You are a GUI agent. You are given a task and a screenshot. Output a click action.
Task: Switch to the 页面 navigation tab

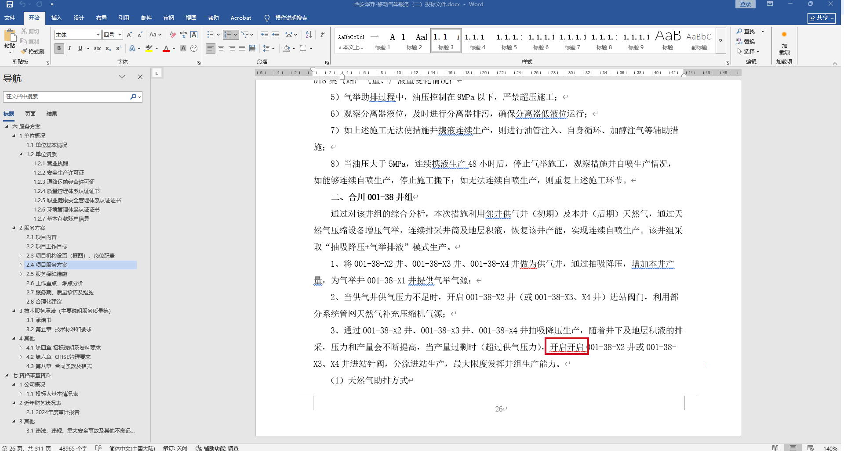click(30, 114)
